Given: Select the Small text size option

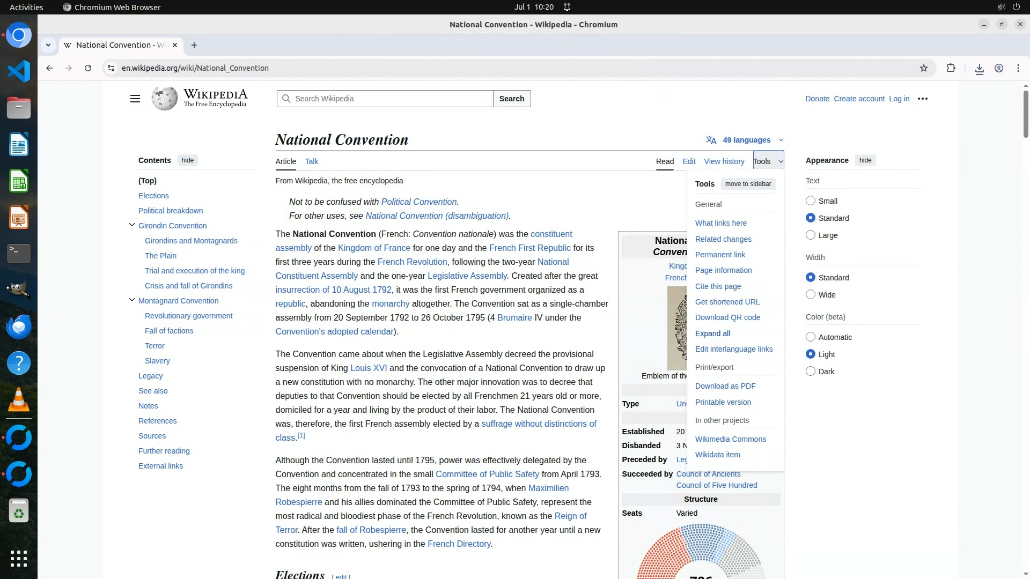Looking at the screenshot, I should [811, 201].
